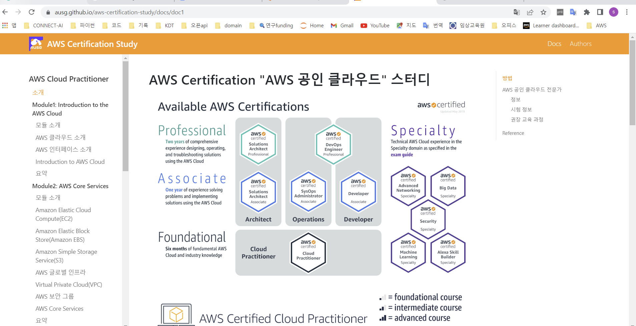Open Amazon Simple Storage Service(S3) page
636x326 pixels.
pos(66,256)
